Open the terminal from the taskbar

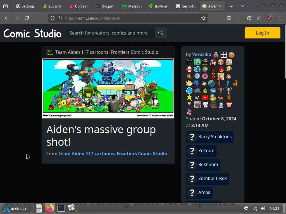(61, 208)
